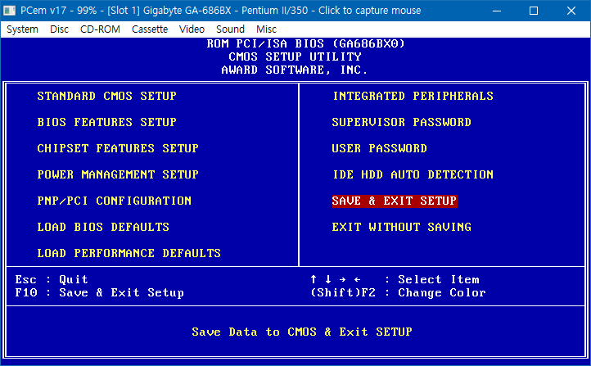Click the AWARD SOFTWARE, INC. heading
Screen dimensions: 591x366
point(295,70)
